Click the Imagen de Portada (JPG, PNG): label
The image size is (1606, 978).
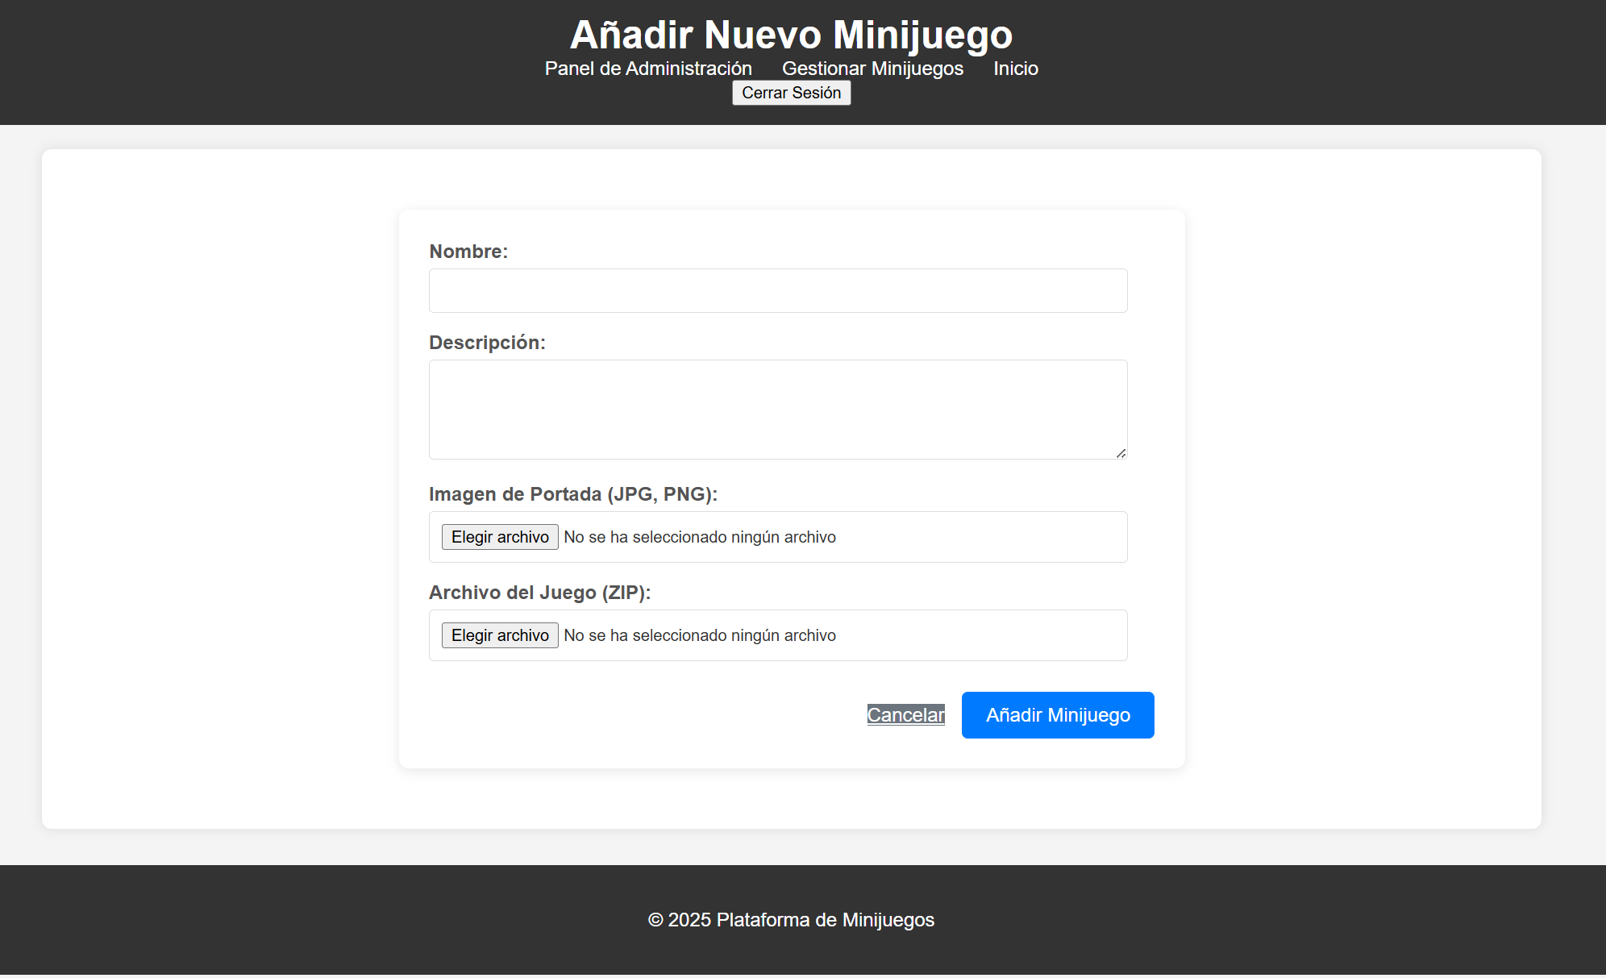(x=573, y=494)
